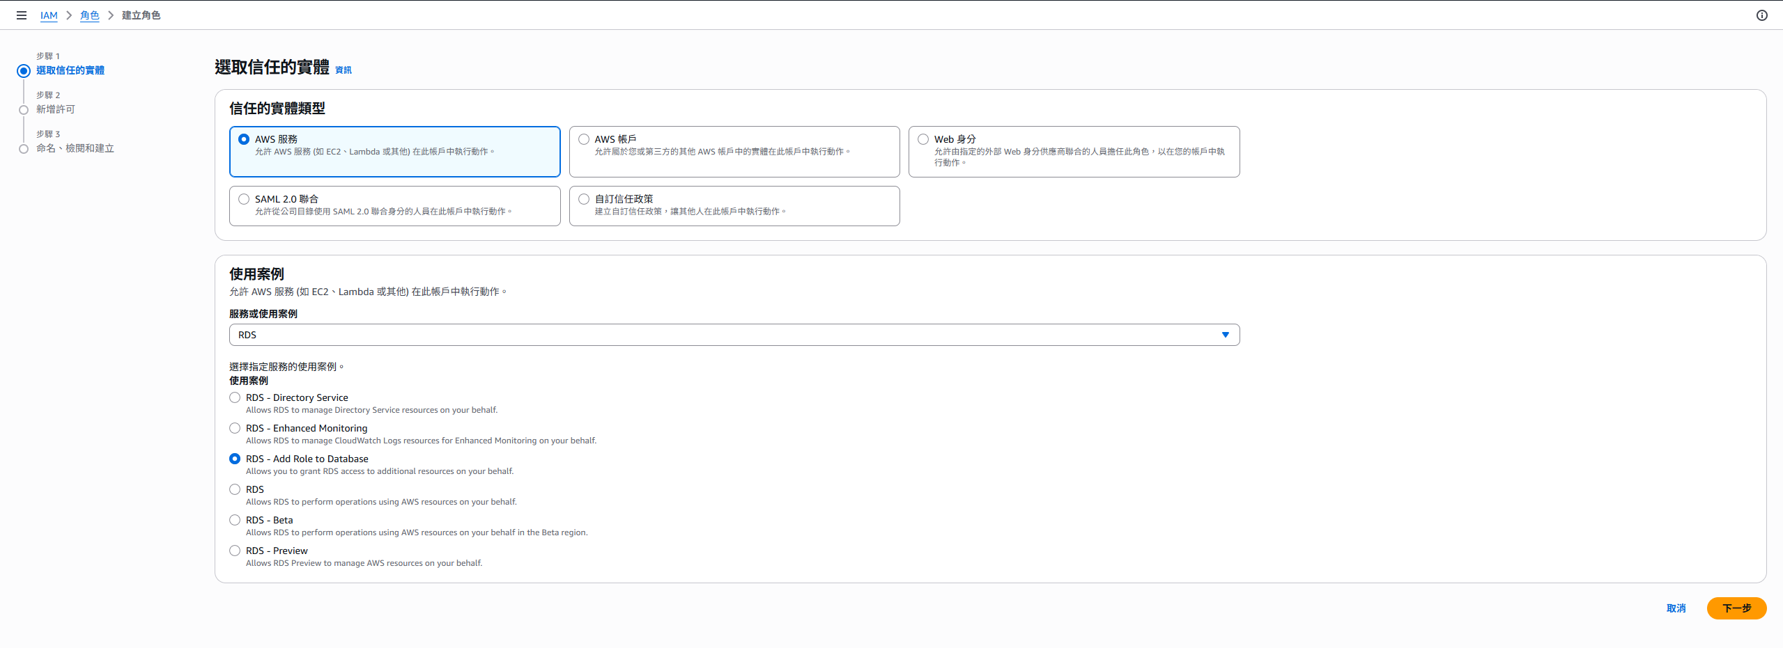The height and width of the screenshot is (648, 1783).
Task: Go to IAM in the breadcrumb
Action: click(49, 15)
